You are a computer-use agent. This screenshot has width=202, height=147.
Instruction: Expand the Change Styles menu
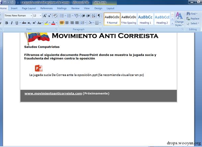pos(179,19)
